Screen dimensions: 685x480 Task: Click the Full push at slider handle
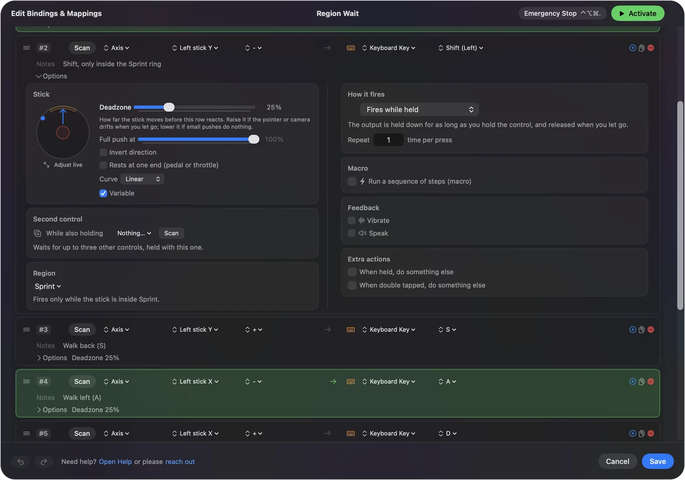tap(253, 139)
